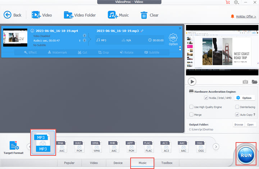Select M4R AAC format
259x169 pixels.
pyautogui.click(x=114, y=147)
